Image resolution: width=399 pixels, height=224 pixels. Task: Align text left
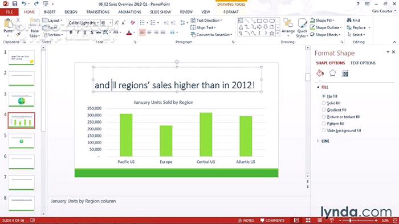[x=142, y=32]
